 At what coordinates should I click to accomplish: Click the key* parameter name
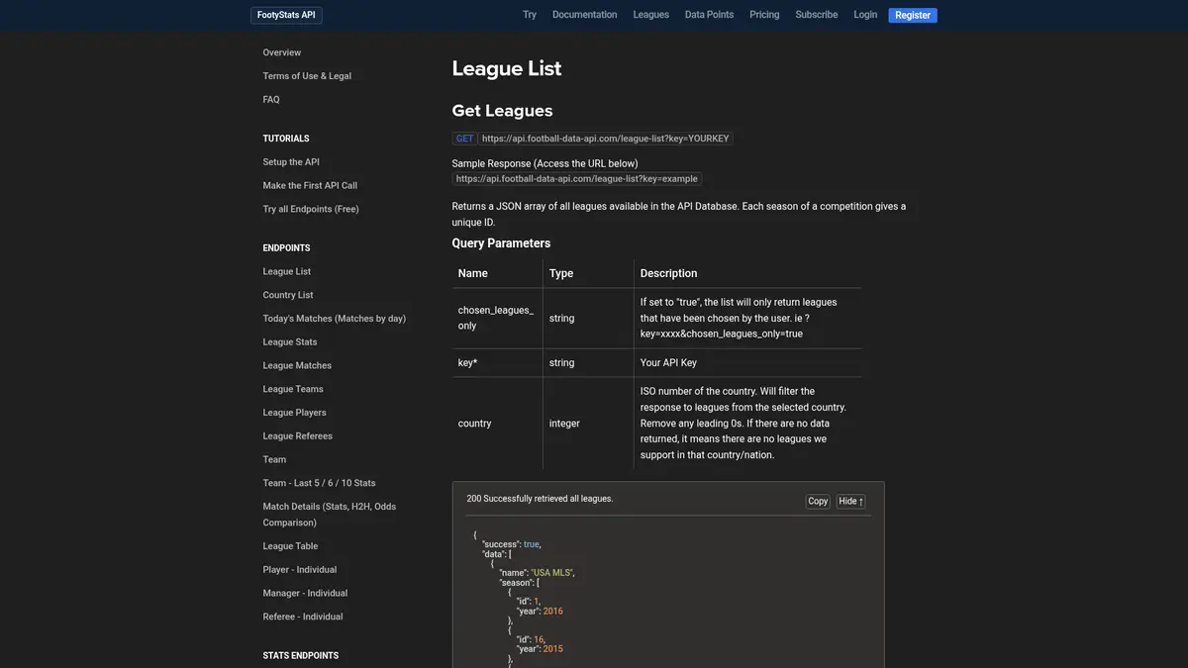pos(468,363)
